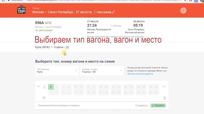Click the washbasin icon next to left WC
204x114 pixels.
point(44,86)
